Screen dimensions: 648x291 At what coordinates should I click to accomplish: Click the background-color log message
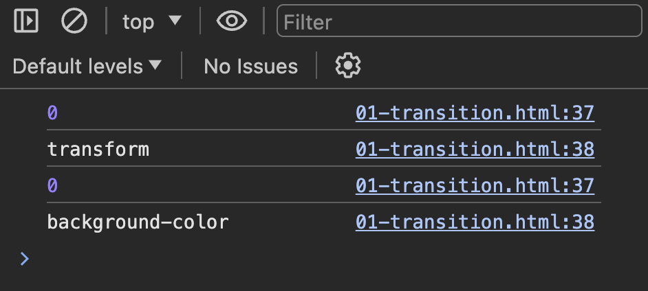click(138, 222)
